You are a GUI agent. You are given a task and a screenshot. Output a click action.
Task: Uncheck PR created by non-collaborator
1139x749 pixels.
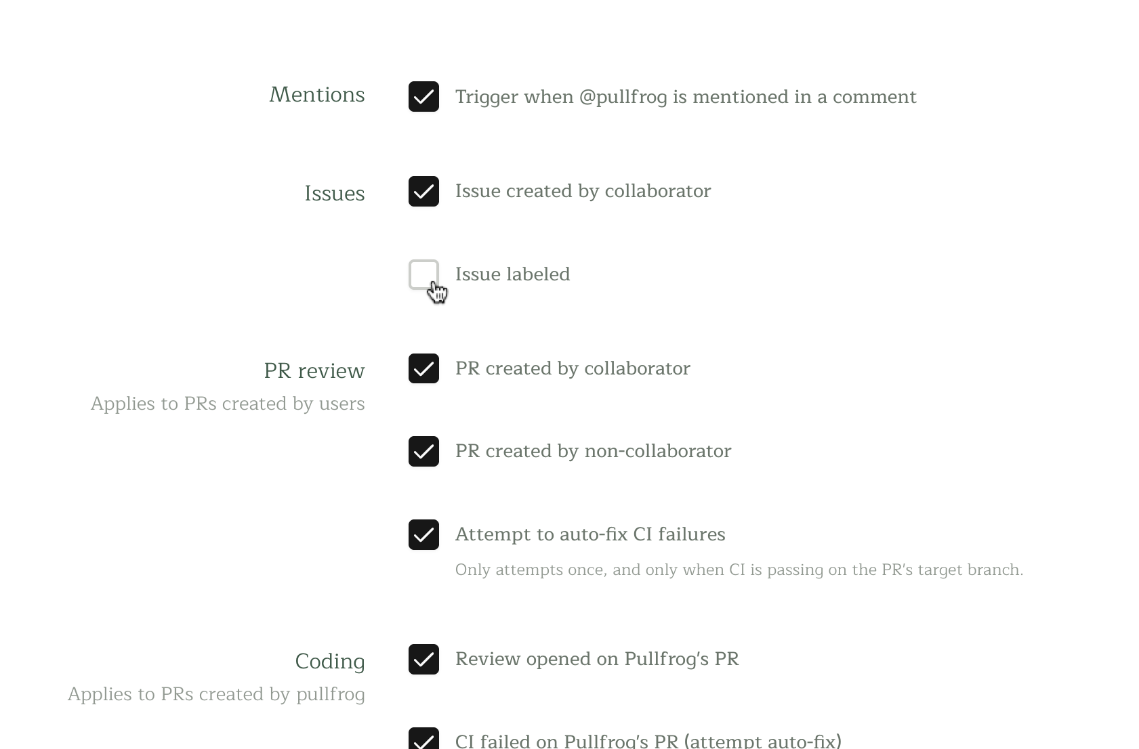(x=423, y=451)
